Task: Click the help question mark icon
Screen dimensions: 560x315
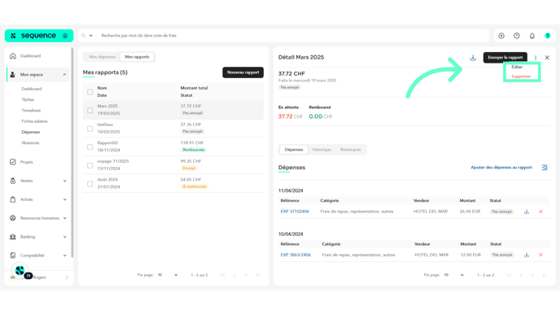Action: pos(548,36)
